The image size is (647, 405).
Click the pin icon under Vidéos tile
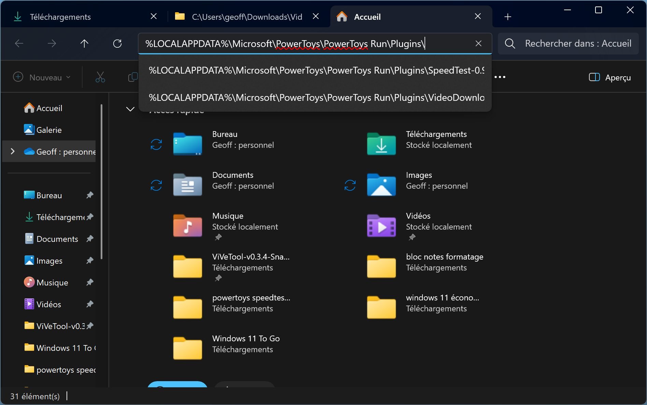[x=412, y=237]
